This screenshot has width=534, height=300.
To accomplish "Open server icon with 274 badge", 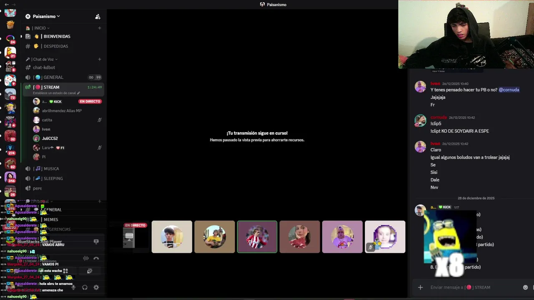I will point(10,150).
